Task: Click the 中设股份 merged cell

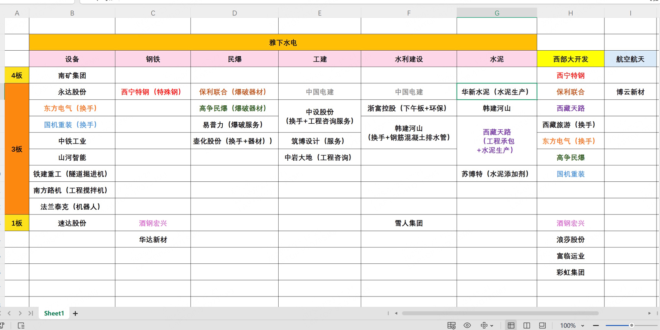Action: pos(320,116)
